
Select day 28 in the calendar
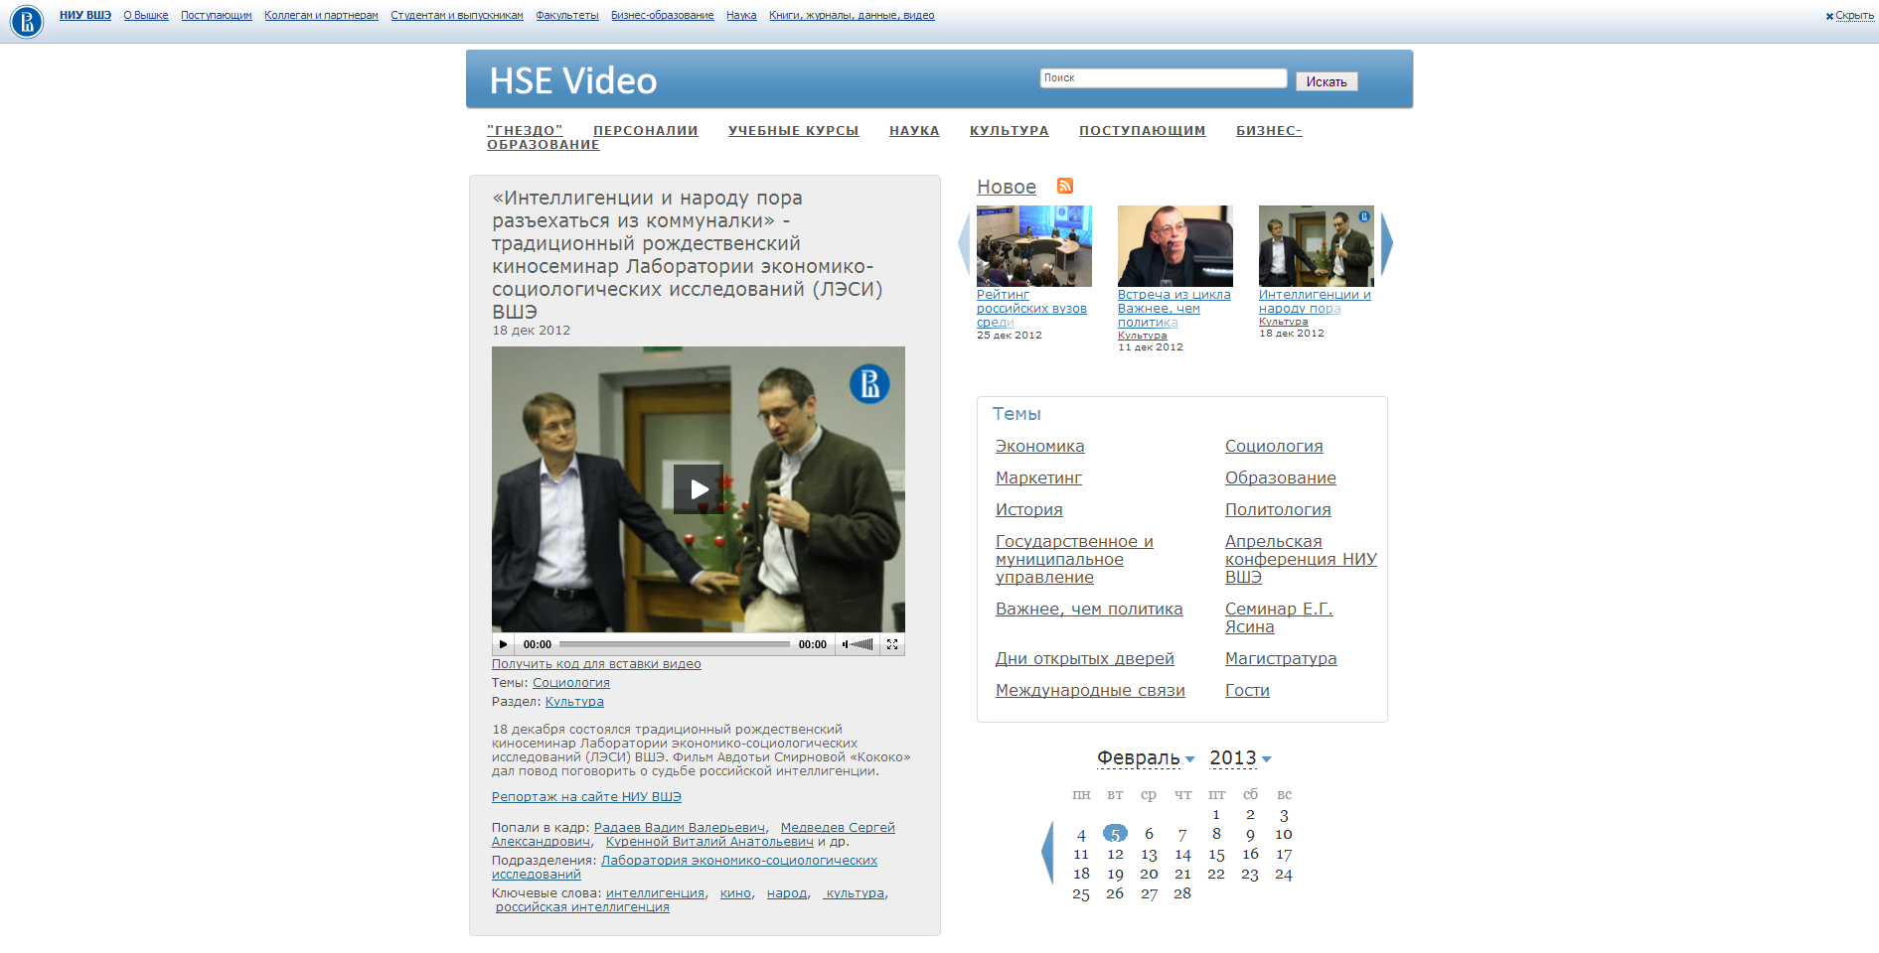coord(1182,893)
